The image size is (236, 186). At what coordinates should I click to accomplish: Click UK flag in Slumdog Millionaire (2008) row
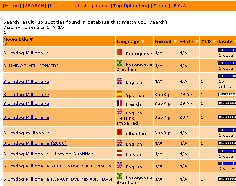tap(119, 143)
